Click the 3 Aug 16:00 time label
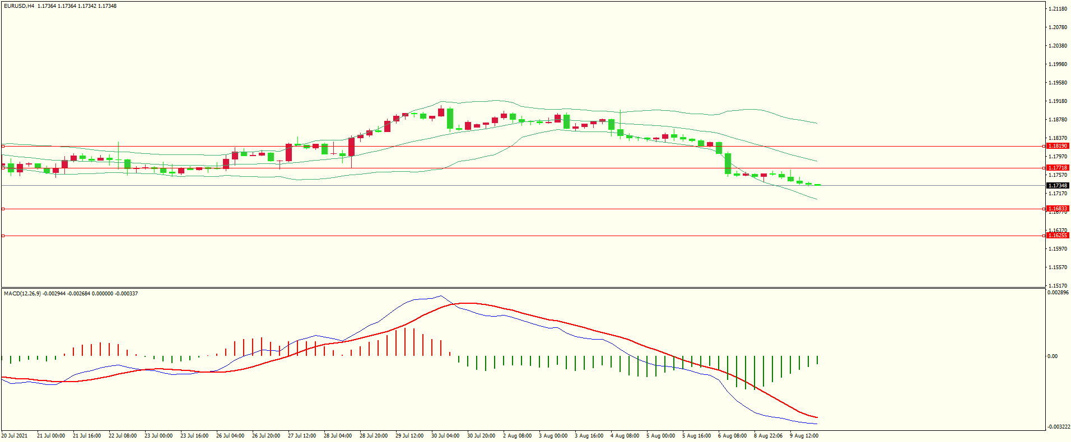 coord(589,436)
